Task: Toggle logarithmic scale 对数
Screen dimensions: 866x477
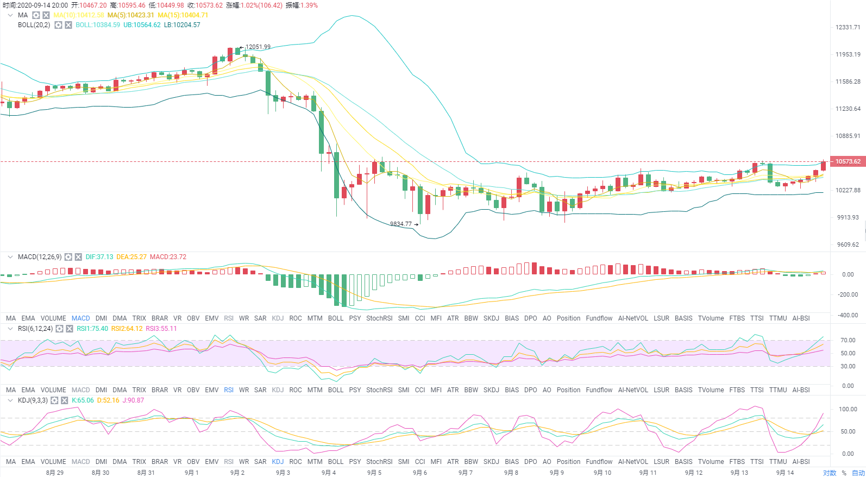Action: pos(830,473)
